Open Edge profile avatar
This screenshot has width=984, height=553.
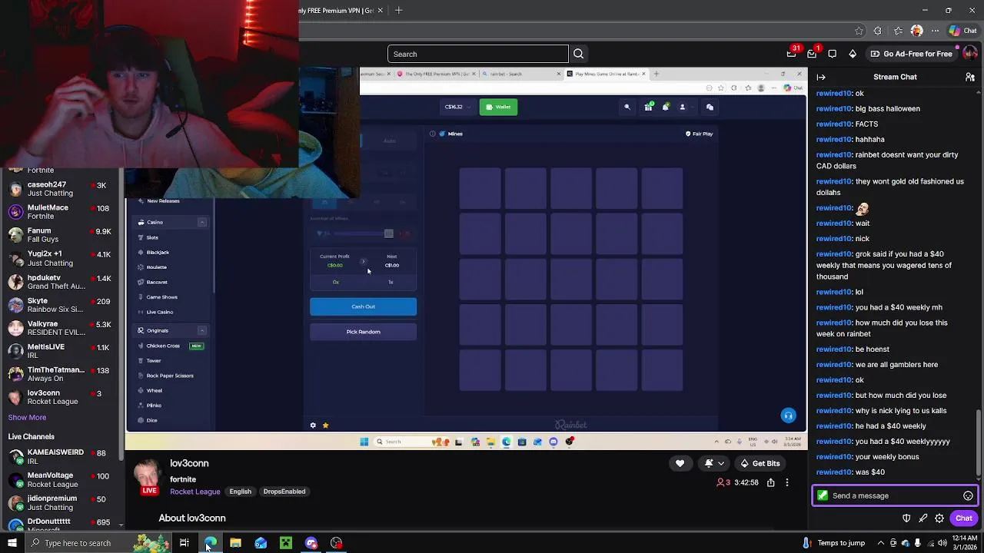coord(916,31)
